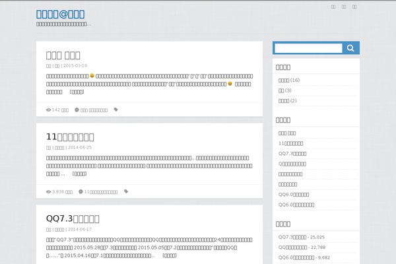Click the eye icon beside 142 views
Image resolution: width=396 pixels, height=264 pixels.
point(48,110)
